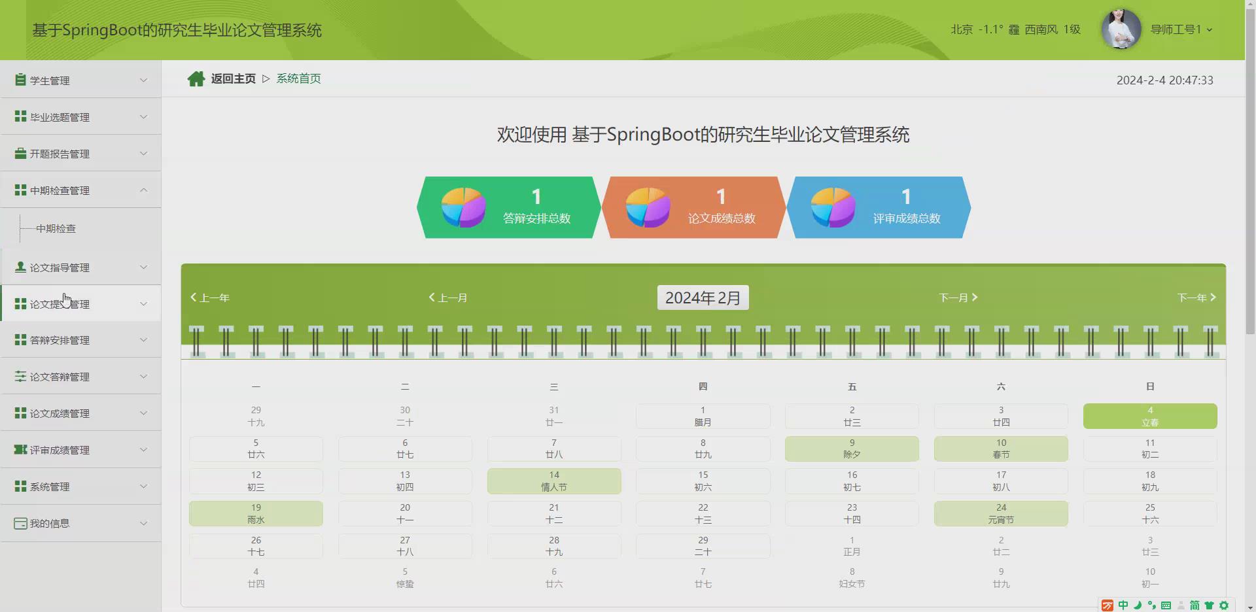Open the 中期检查 submenu item
Screen dimensions: 1256x612
point(58,228)
